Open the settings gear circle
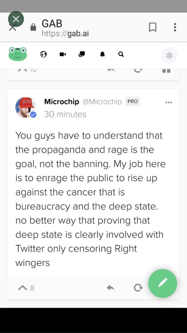This screenshot has height=333, width=187. tap(169, 55)
